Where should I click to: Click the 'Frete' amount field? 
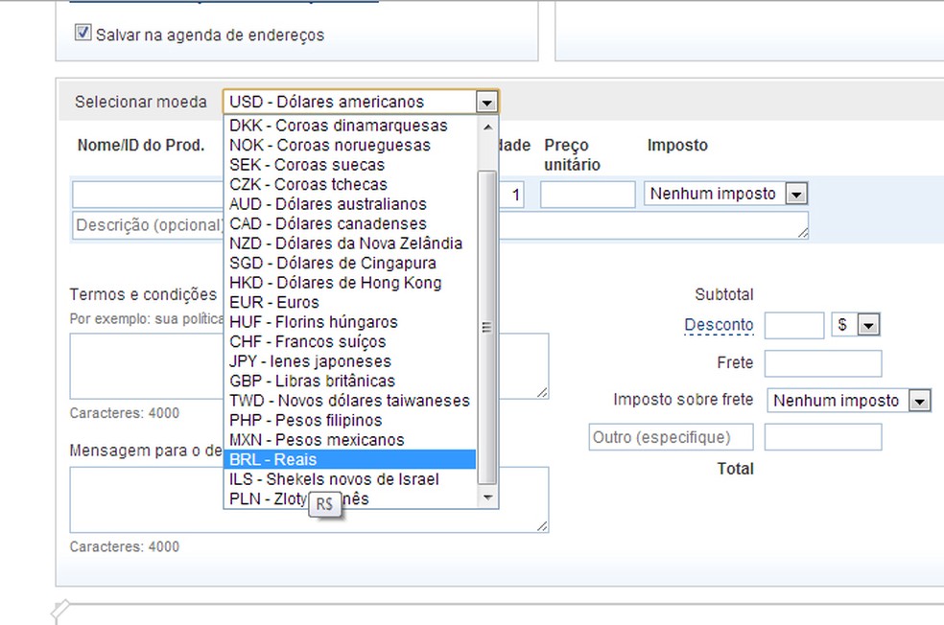[822, 363]
